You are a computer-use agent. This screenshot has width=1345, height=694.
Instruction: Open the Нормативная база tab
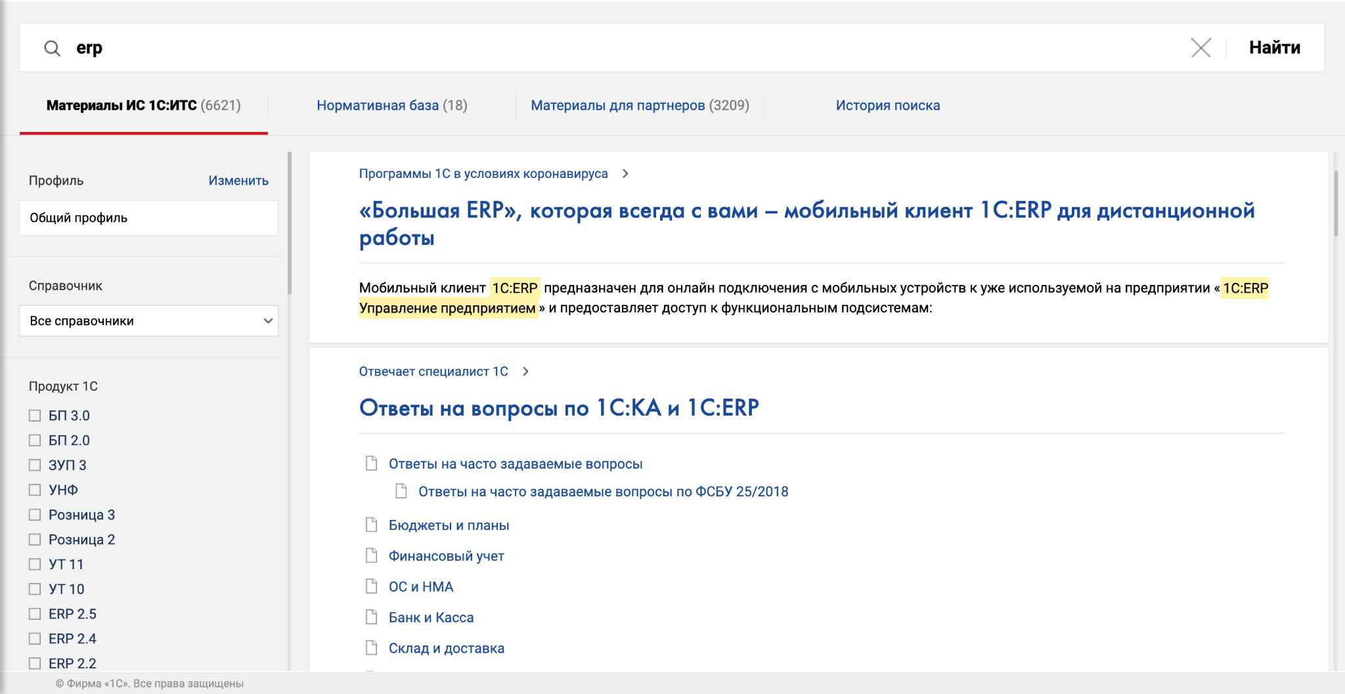pos(392,106)
